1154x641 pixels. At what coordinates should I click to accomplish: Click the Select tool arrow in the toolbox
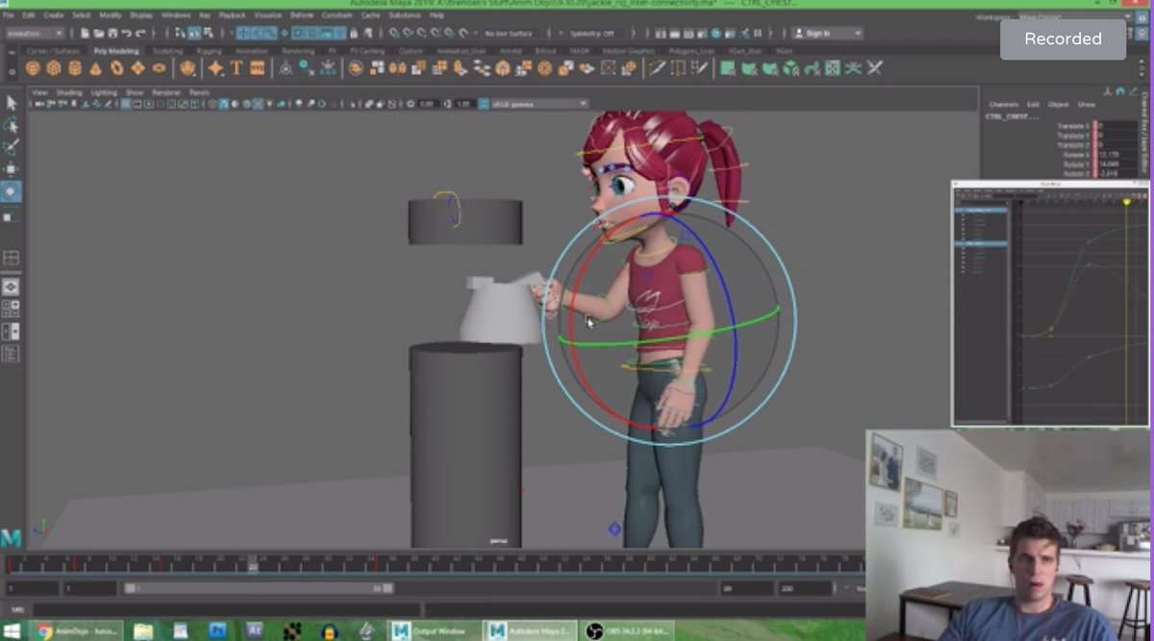pyautogui.click(x=12, y=103)
